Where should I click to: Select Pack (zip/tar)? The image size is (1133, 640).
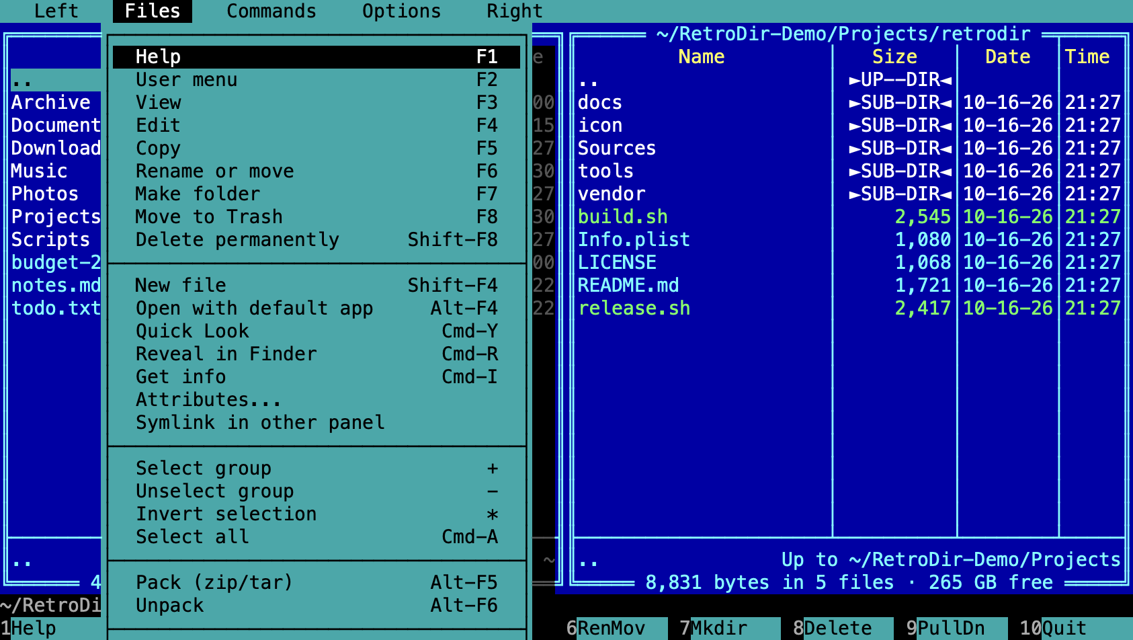[x=317, y=583]
